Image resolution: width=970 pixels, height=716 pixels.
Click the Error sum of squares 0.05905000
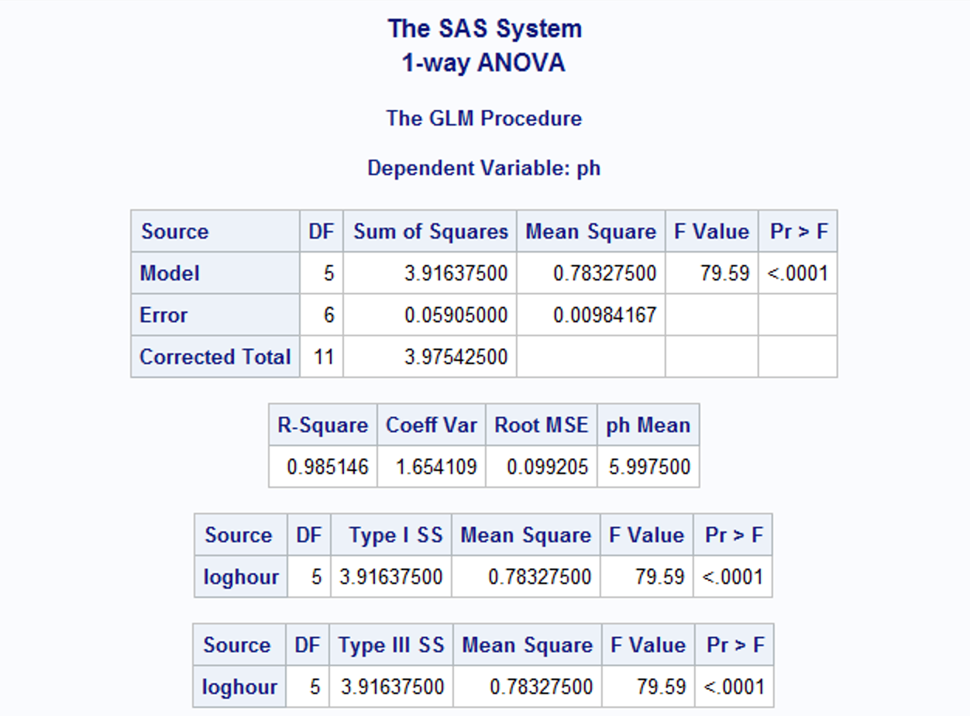tap(456, 315)
